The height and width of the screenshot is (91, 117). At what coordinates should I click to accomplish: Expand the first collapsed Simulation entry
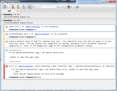coord(2,14)
